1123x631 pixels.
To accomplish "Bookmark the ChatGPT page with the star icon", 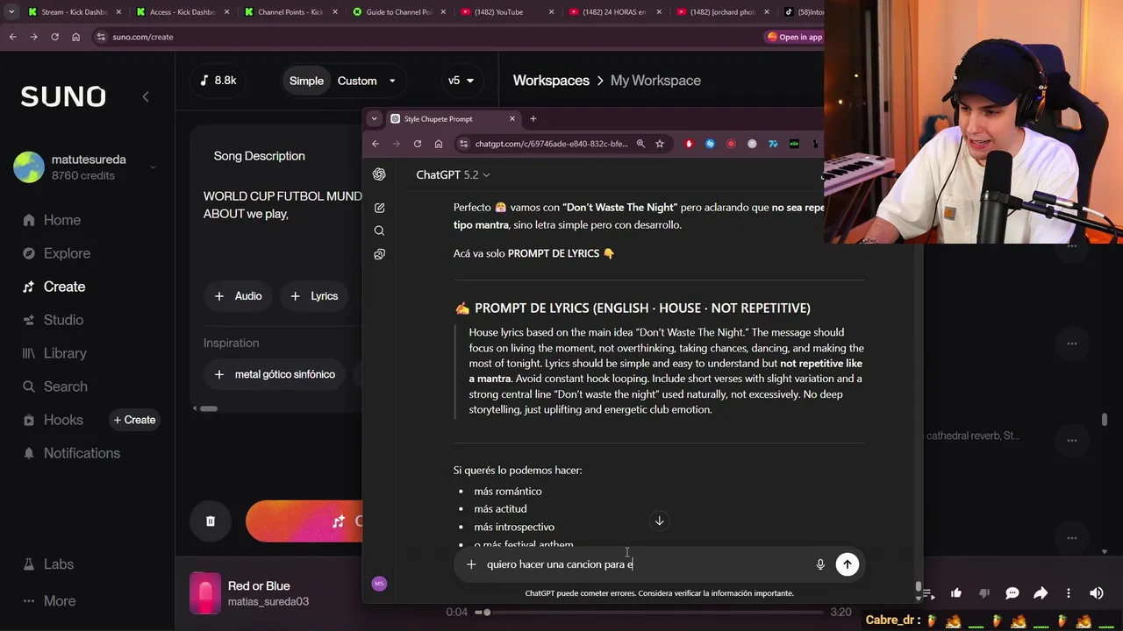I will [660, 144].
